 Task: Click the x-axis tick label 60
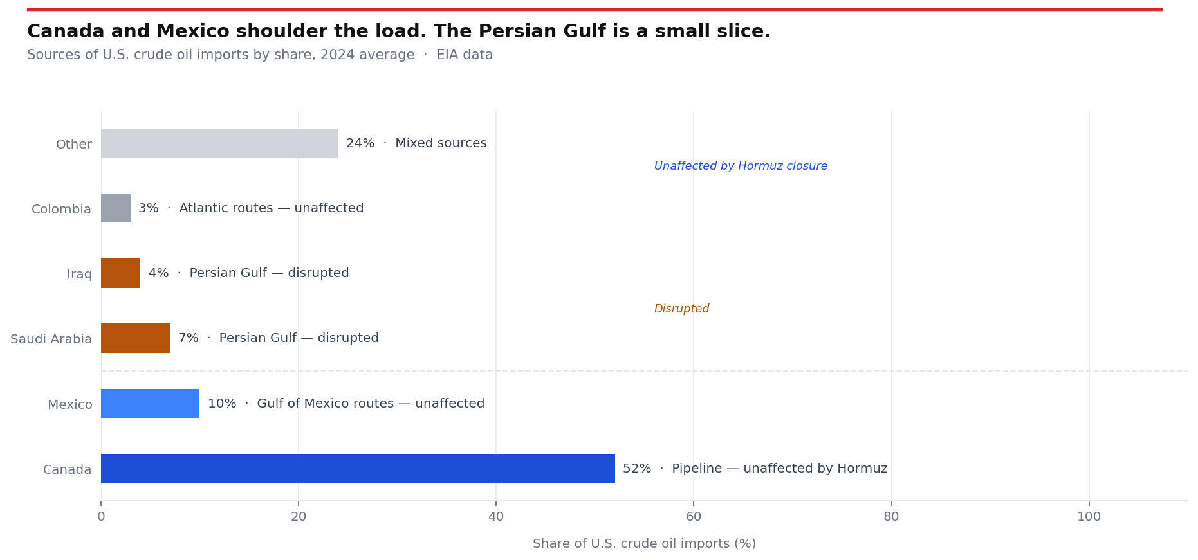pos(694,517)
